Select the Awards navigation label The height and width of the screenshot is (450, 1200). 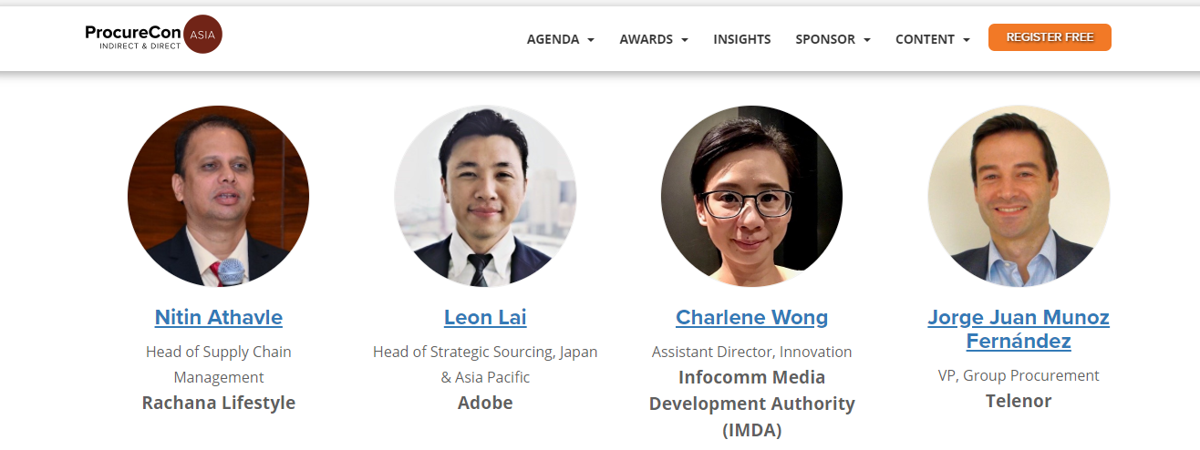pyautogui.click(x=646, y=39)
